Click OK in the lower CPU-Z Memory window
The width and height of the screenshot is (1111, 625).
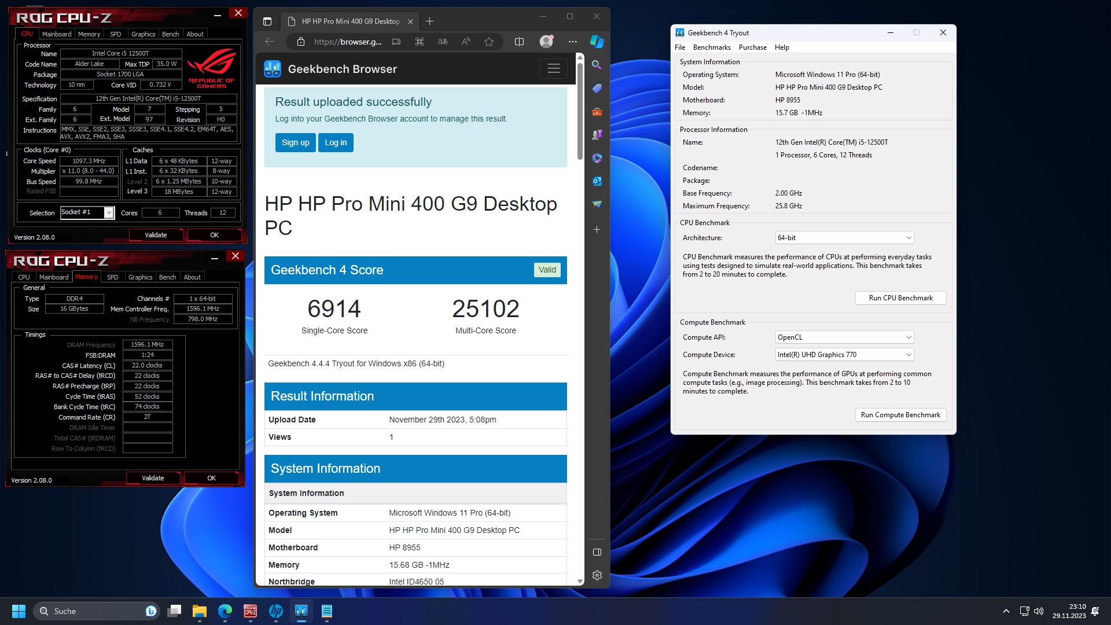tap(211, 478)
